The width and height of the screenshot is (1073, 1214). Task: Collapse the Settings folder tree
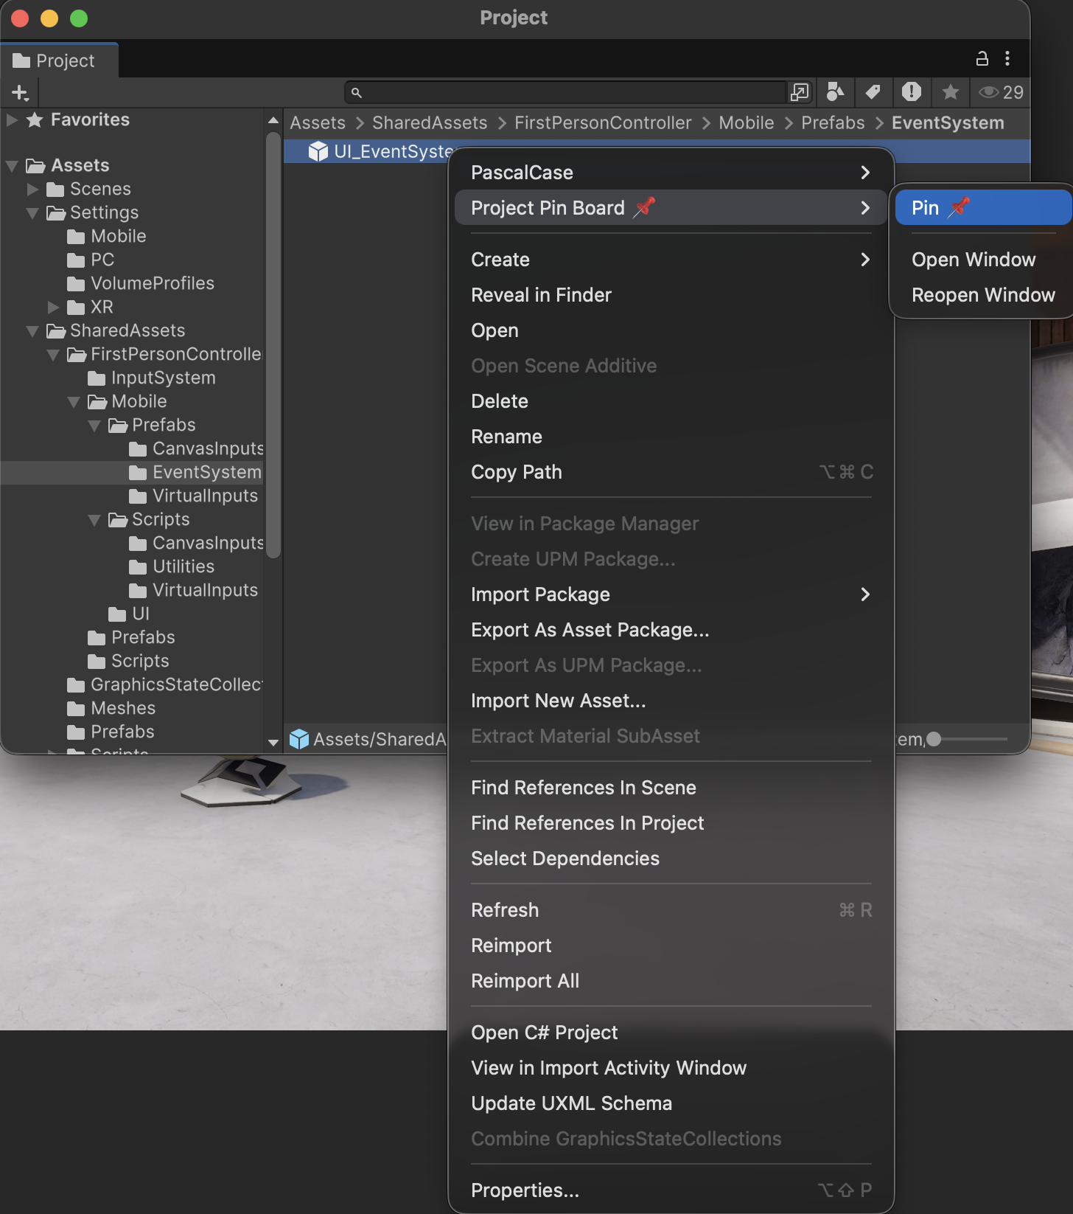click(x=32, y=213)
